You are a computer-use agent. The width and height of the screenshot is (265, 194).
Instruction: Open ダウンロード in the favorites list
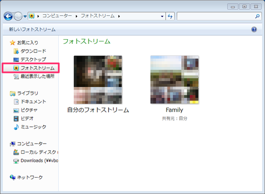(33, 51)
